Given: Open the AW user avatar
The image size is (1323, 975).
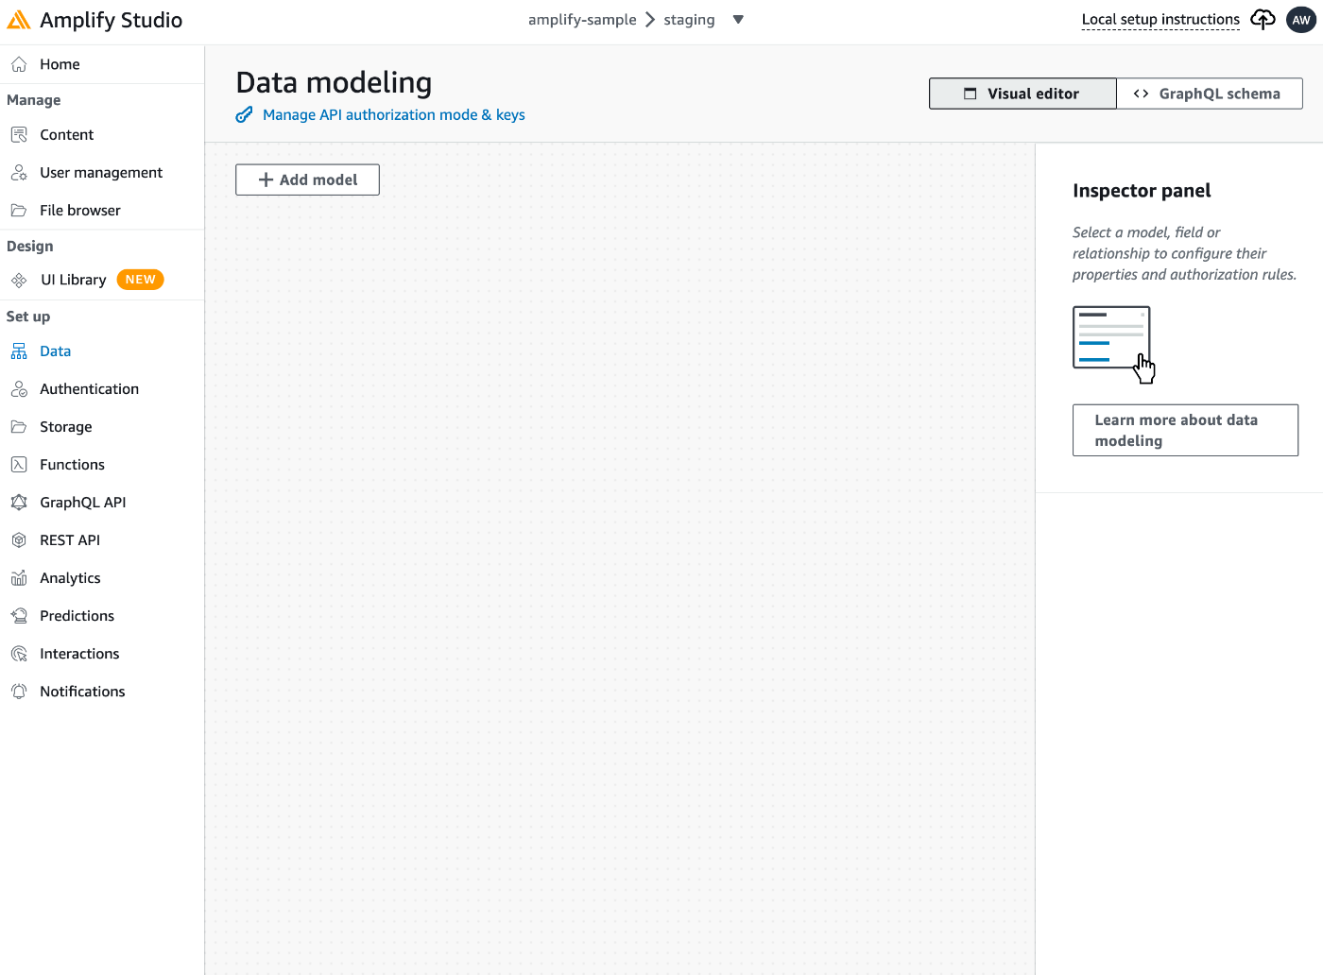Looking at the screenshot, I should click(x=1301, y=20).
